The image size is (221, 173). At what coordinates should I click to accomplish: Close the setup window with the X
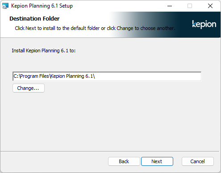tap(210, 6)
